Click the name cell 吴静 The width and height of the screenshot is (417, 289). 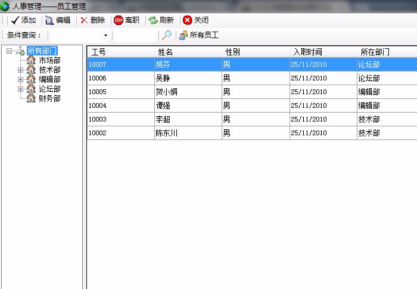click(x=188, y=78)
